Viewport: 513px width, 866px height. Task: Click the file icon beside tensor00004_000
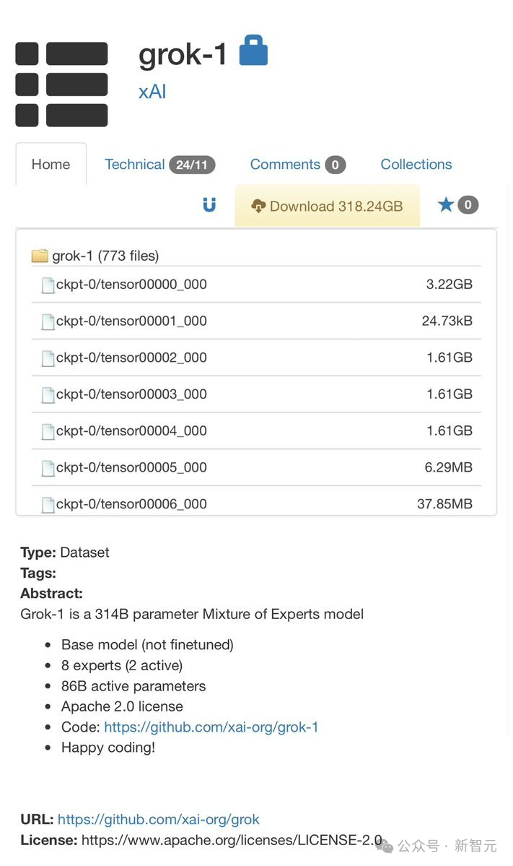[x=48, y=430]
